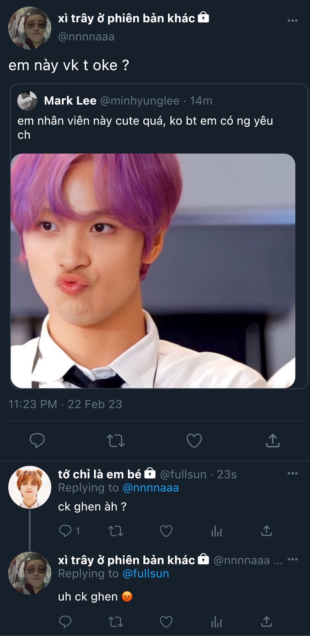Open the main tweet author's avatar
This screenshot has width=310, height=636.
coord(30,28)
